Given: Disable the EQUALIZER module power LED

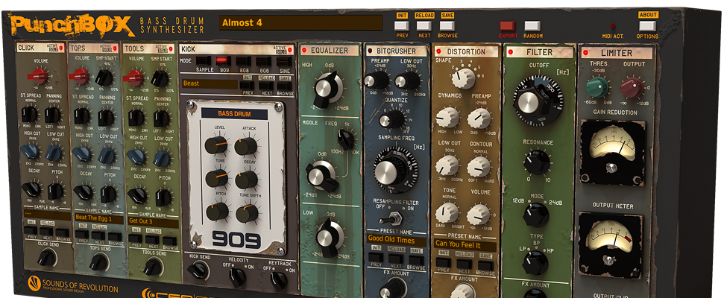Looking at the screenshot, I should coord(304,50).
